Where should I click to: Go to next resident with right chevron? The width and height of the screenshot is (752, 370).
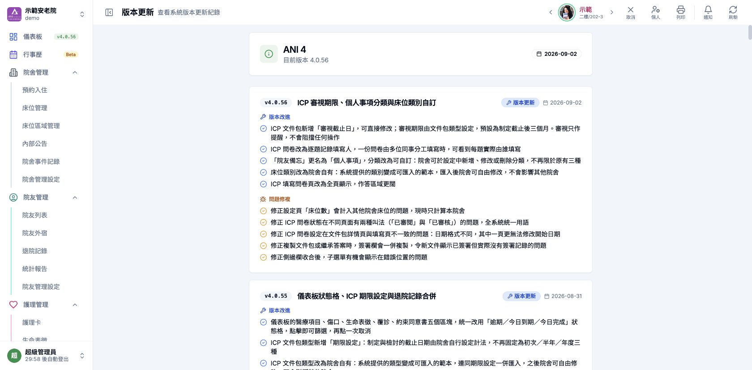tap(611, 13)
